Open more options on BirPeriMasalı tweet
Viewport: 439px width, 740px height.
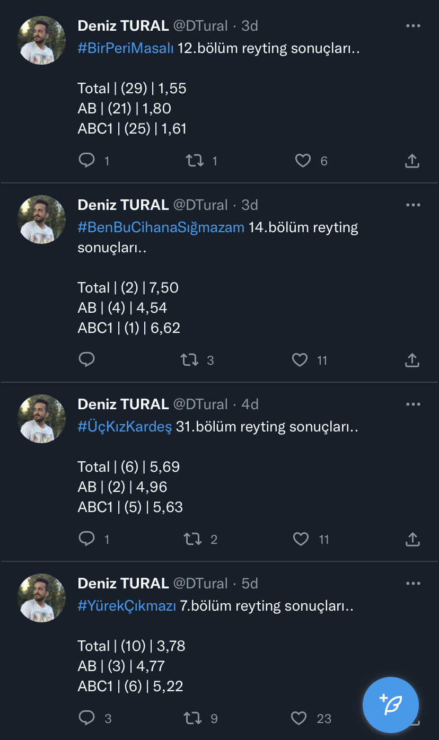point(413,25)
